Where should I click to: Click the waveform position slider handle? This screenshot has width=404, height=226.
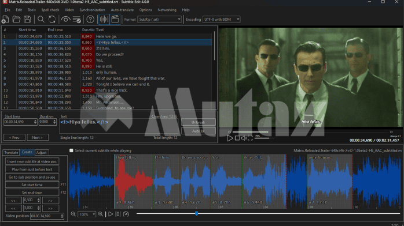(196, 213)
